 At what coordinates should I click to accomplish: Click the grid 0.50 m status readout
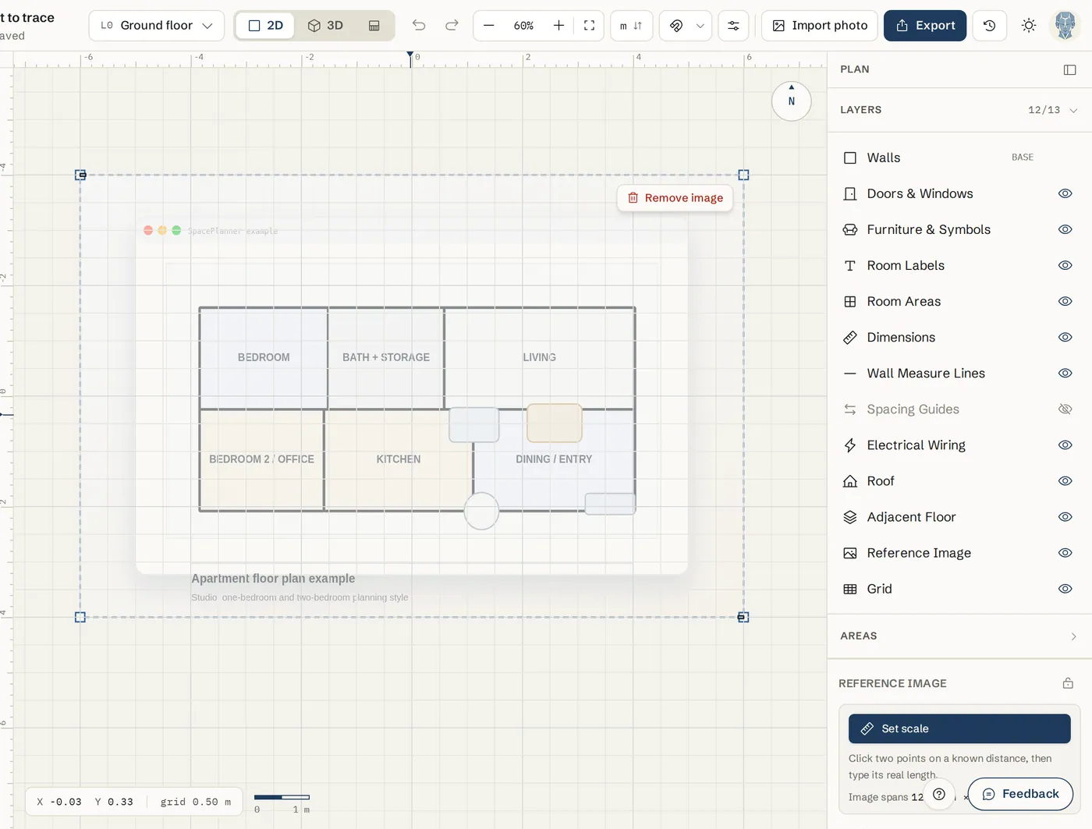[196, 802]
